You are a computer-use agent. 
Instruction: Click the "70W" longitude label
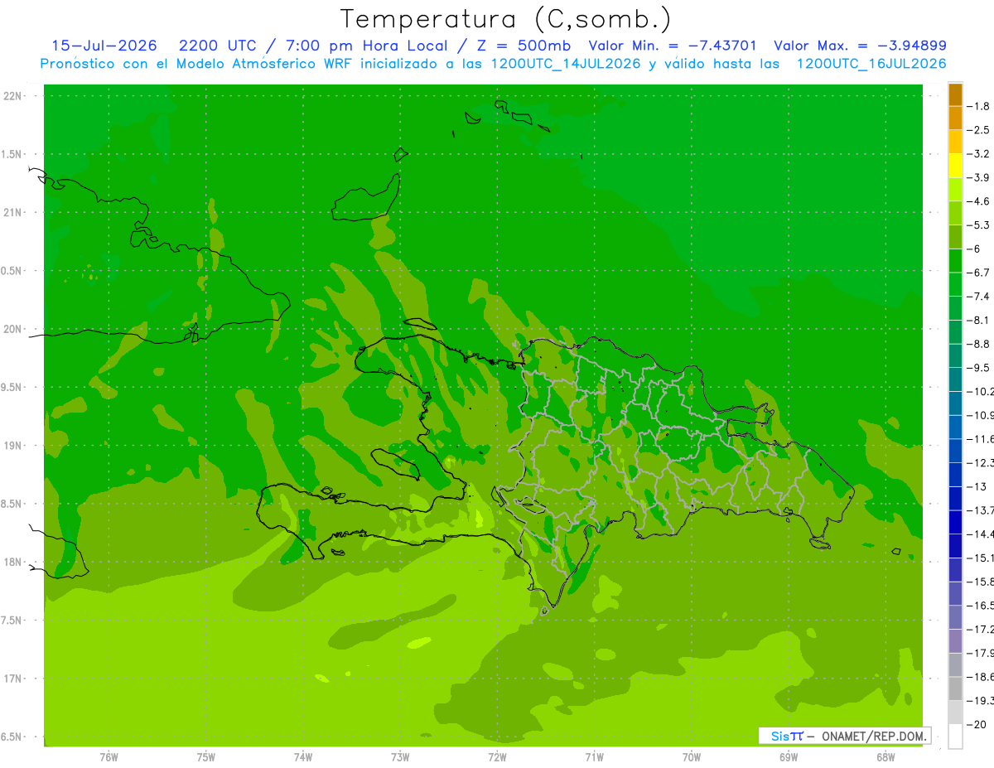tap(692, 757)
